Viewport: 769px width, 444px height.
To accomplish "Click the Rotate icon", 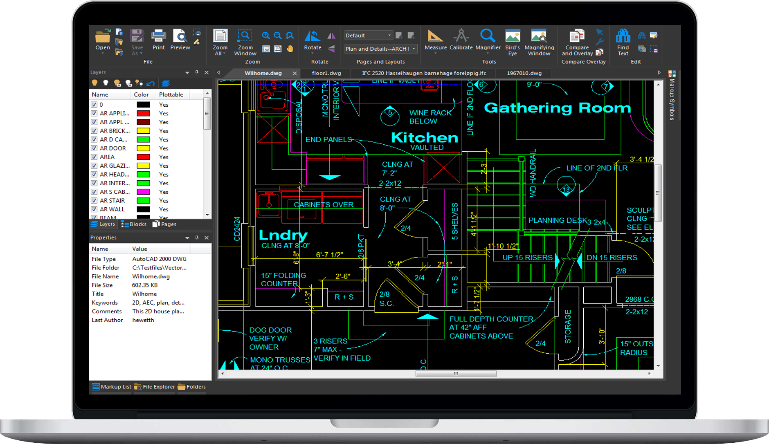I will 313,36.
